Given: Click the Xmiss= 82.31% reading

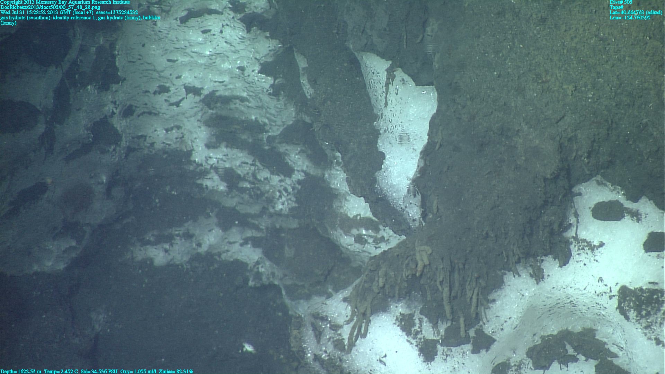Looking at the screenshot, I should click(x=176, y=371).
